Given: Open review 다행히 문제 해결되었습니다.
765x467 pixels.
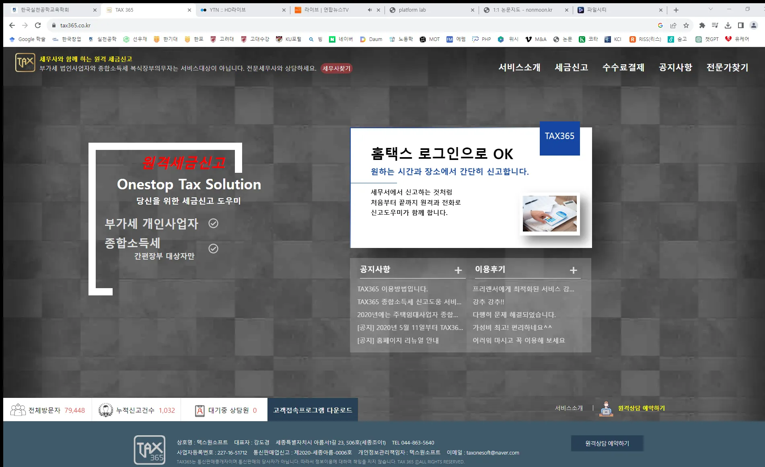Looking at the screenshot, I should [x=514, y=315].
